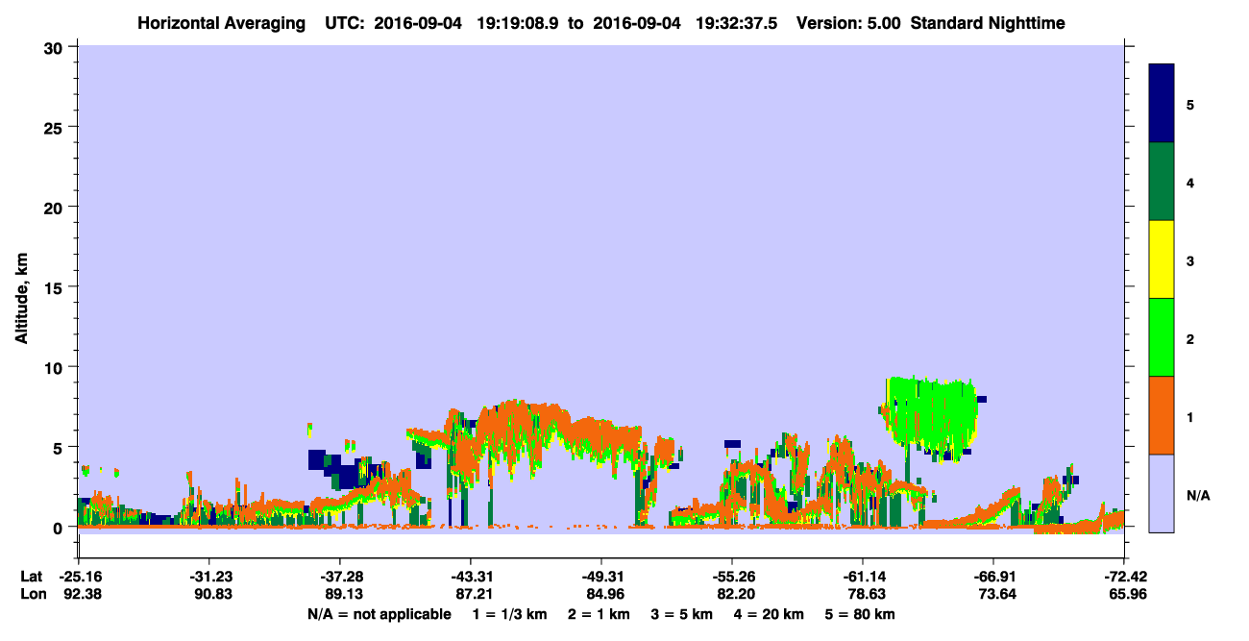
Task: Click the yellow colorbar segment labeled 3
Action: coord(1162,259)
